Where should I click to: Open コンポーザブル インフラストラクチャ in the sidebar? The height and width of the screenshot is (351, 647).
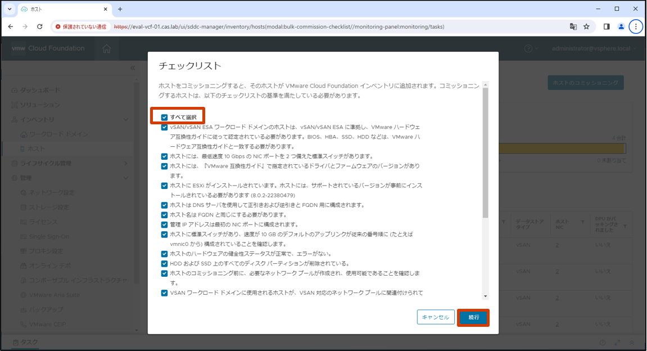78,280
